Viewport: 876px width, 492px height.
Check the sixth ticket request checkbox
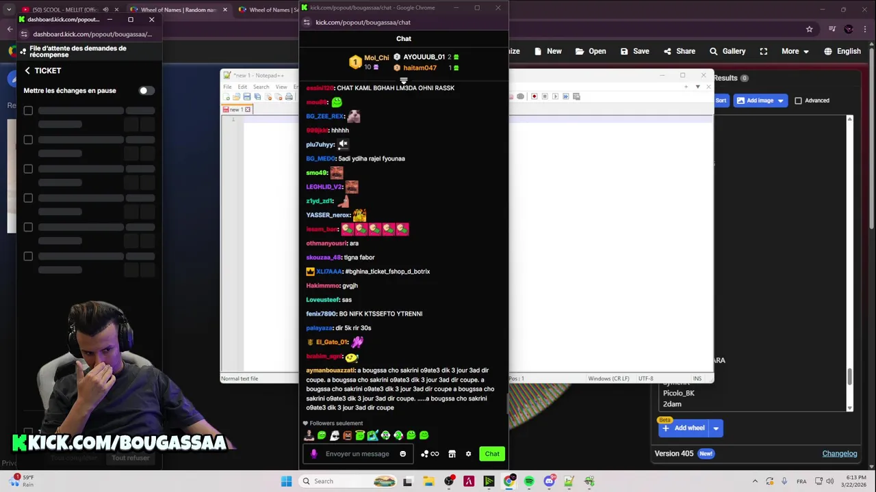28,256
